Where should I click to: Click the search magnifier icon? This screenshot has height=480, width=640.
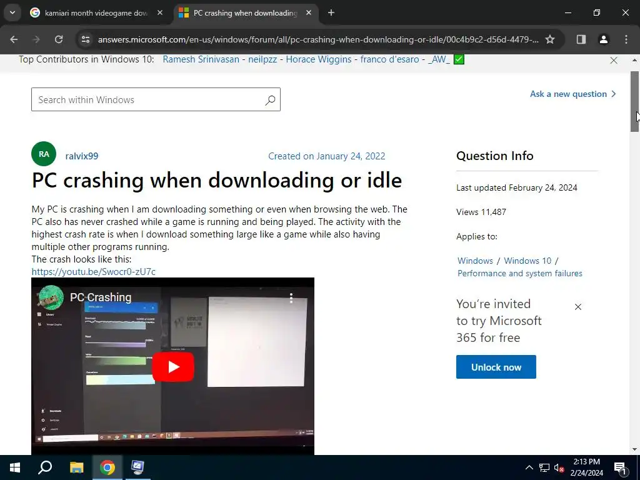[270, 100]
